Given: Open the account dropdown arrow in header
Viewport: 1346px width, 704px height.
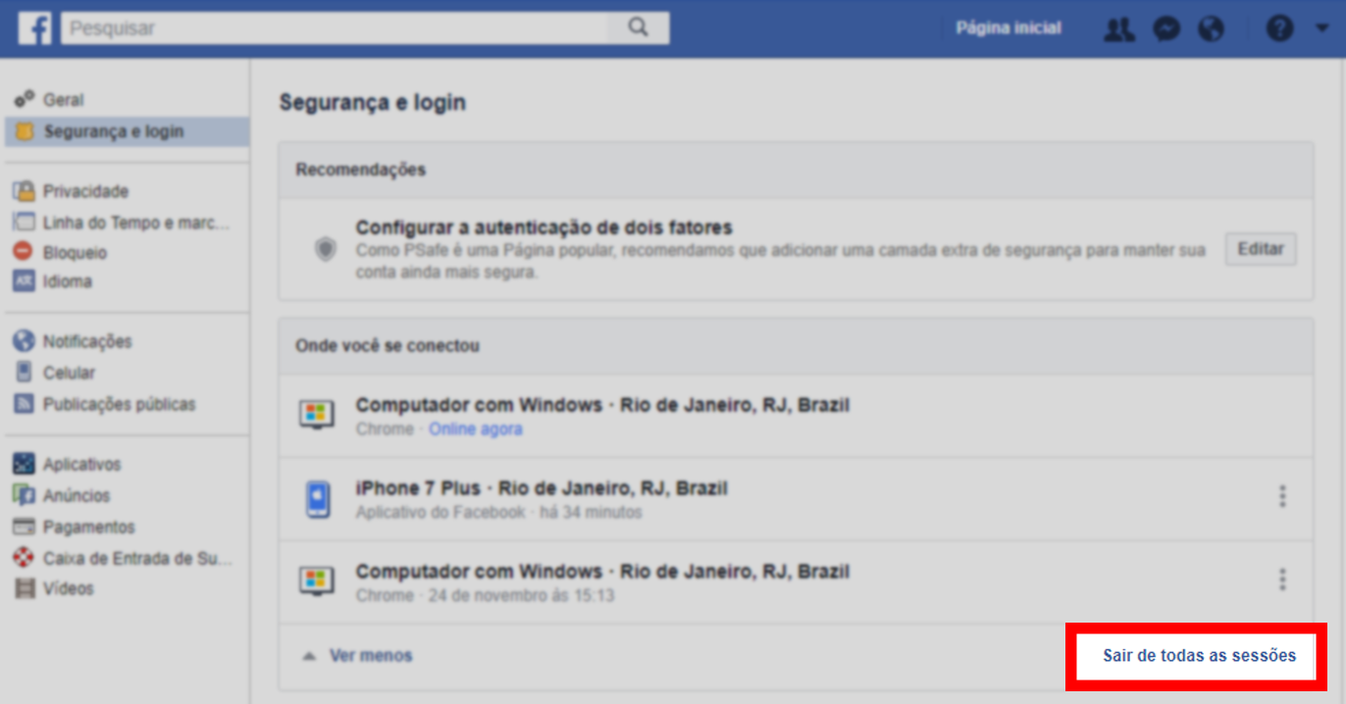Looking at the screenshot, I should tap(1321, 29).
